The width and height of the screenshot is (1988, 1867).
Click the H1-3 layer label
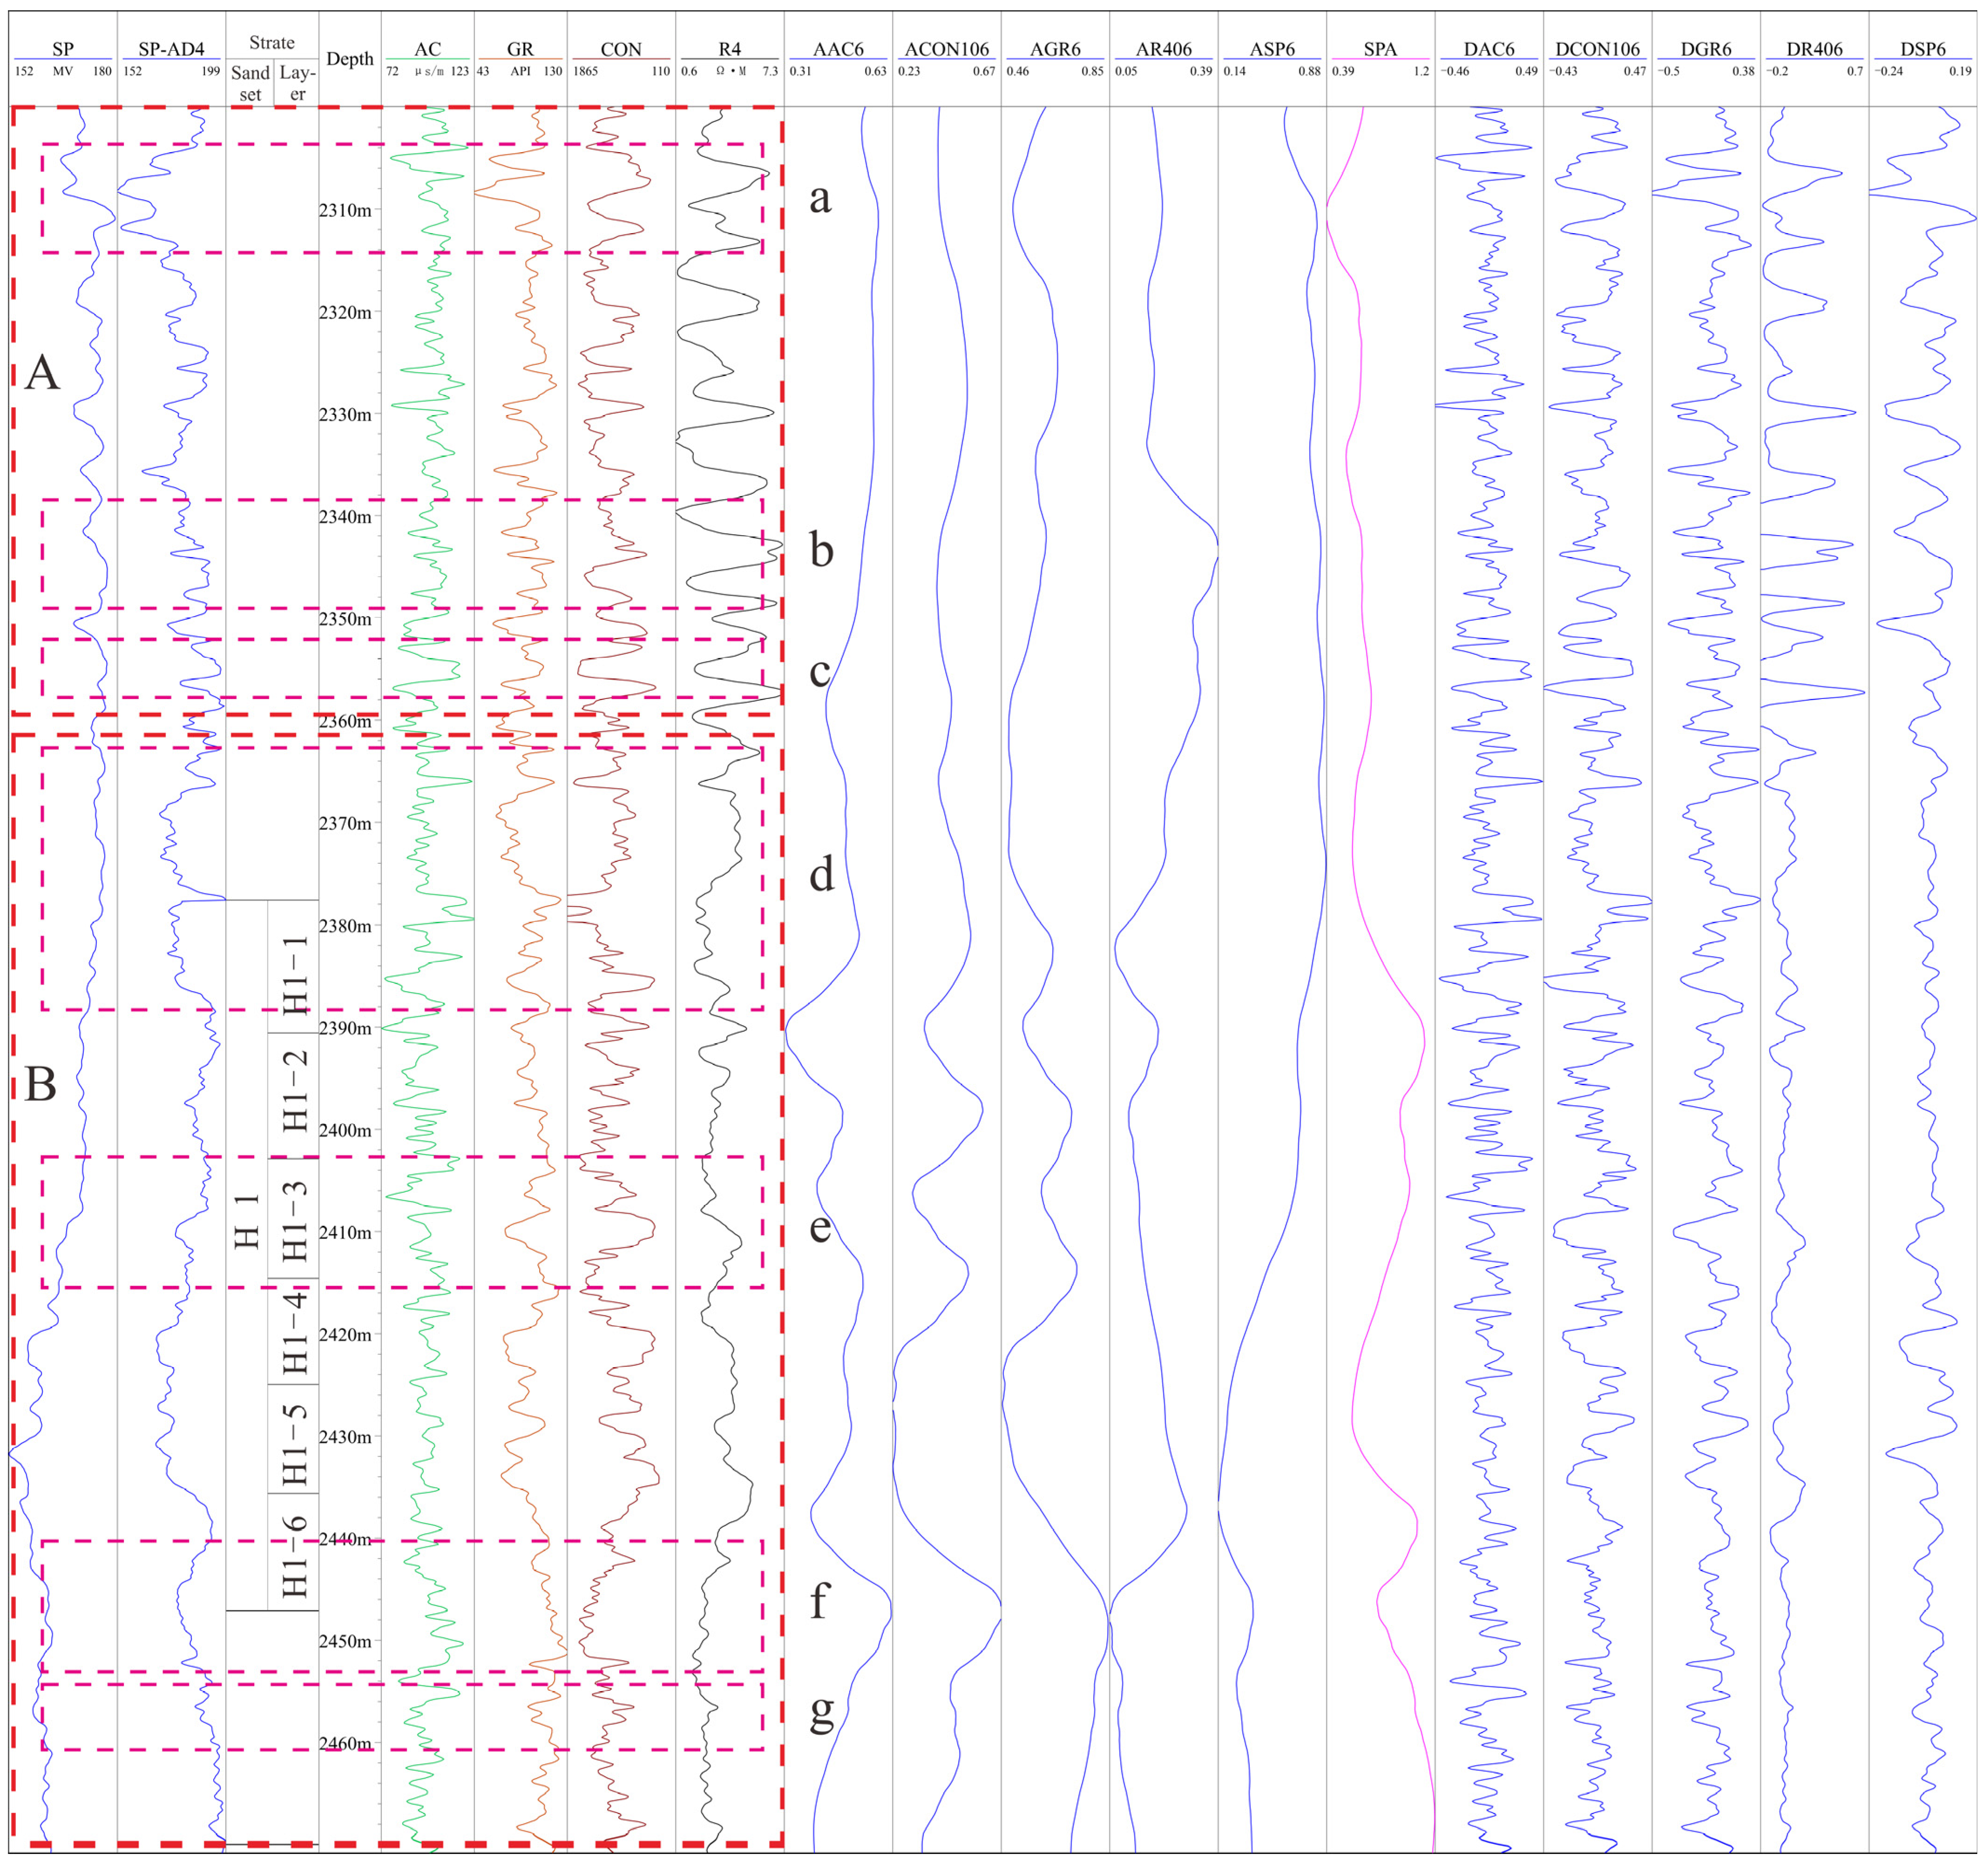click(295, 1222)
